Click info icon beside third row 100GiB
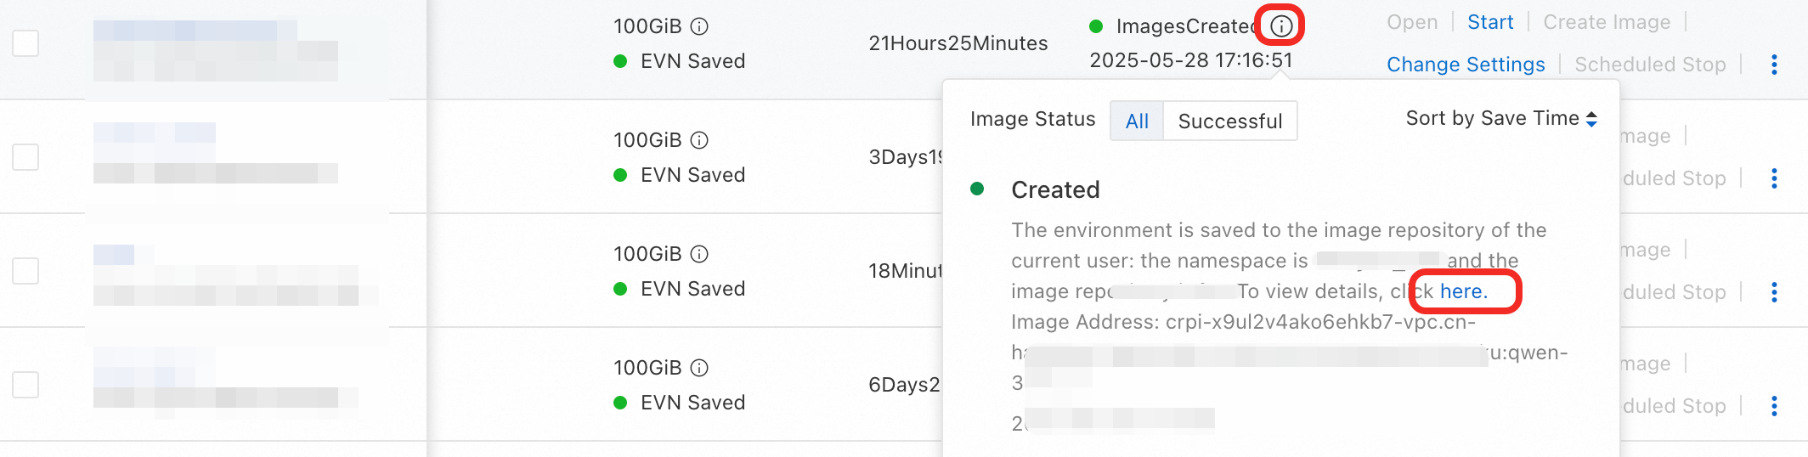The width and height of the screenshot is (1808, 457). point(699,254)
